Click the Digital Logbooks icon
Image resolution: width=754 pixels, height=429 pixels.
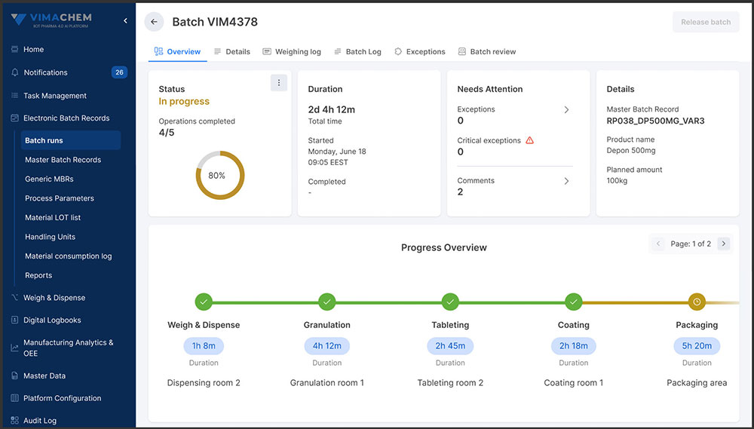15,320
